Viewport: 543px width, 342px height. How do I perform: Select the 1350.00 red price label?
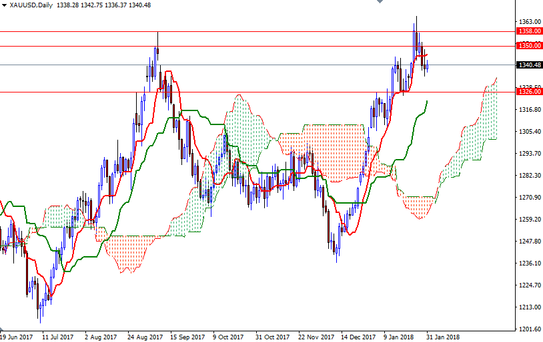[529, 45]
